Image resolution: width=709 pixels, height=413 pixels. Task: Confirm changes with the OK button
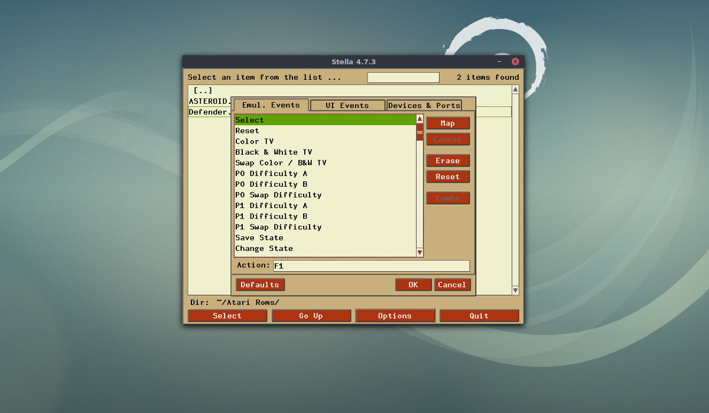(x=413, y=284)
